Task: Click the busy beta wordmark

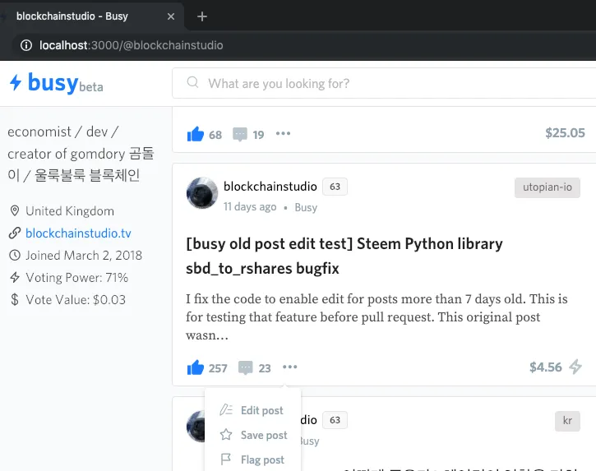Action: [66, 83]
